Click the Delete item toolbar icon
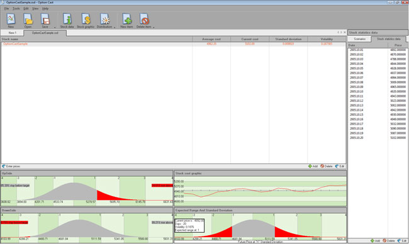 (x=143, y=21)
